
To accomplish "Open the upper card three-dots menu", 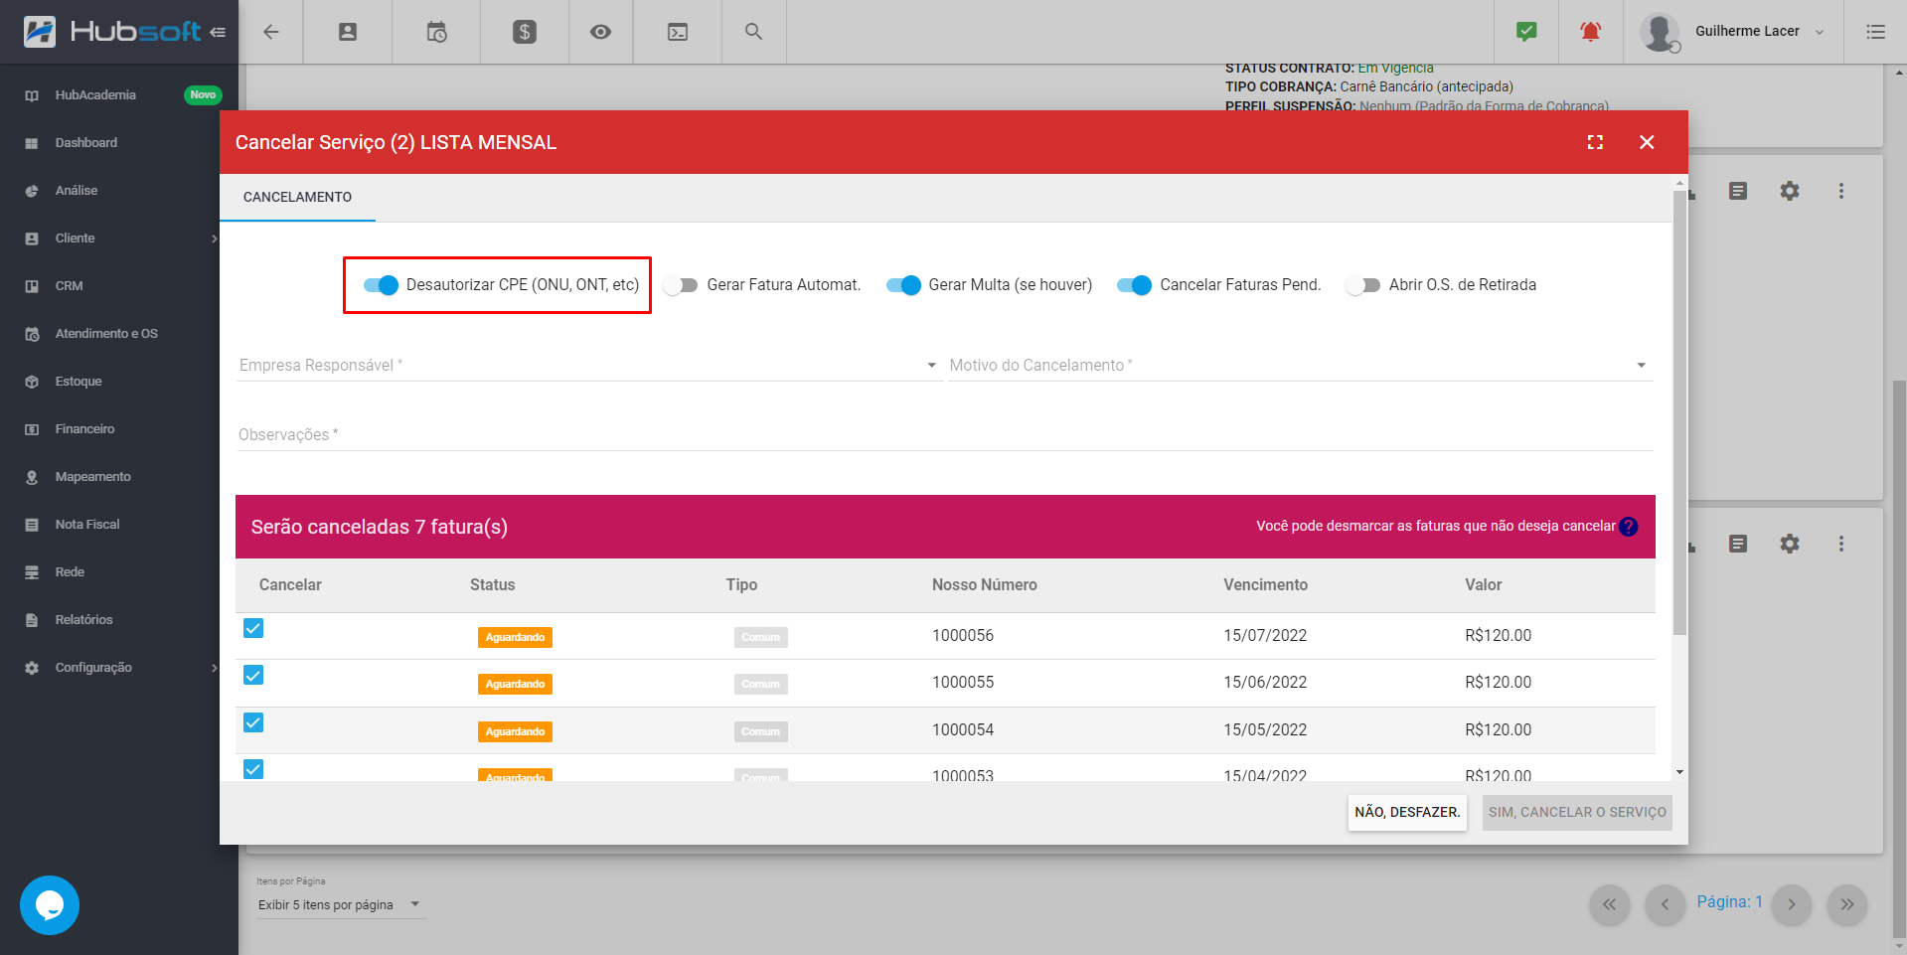I will 1841,191.
